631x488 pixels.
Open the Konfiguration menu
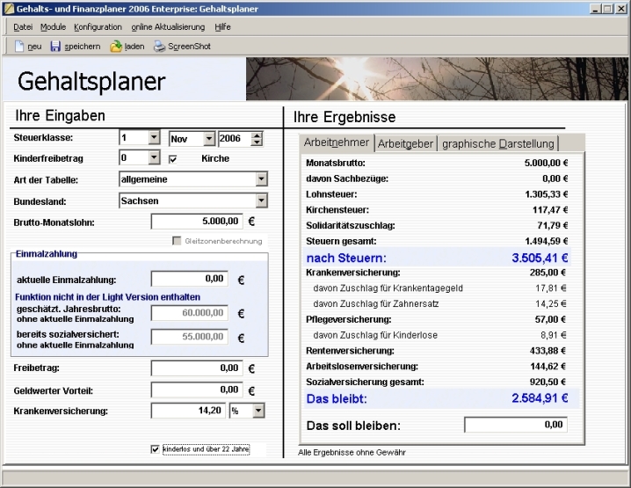click(98, 27)
